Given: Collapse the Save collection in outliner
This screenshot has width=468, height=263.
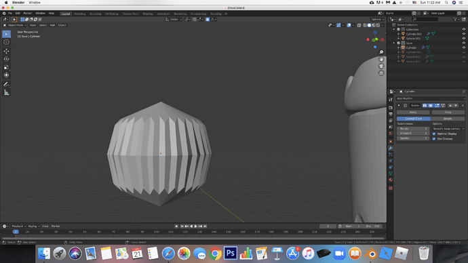Looking at the screenshot, I should (x=394, y=43).
